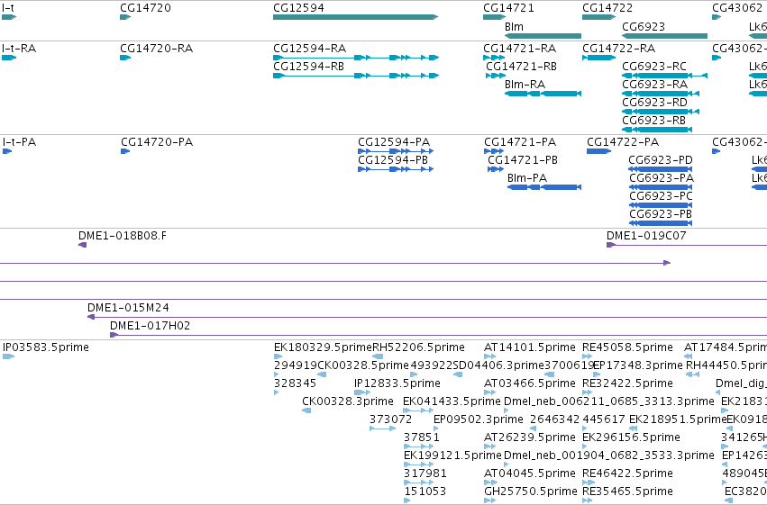The height and width of the screenshot is (505, 767).
Task: Select the CG14722 gene label
Action: 607,8
